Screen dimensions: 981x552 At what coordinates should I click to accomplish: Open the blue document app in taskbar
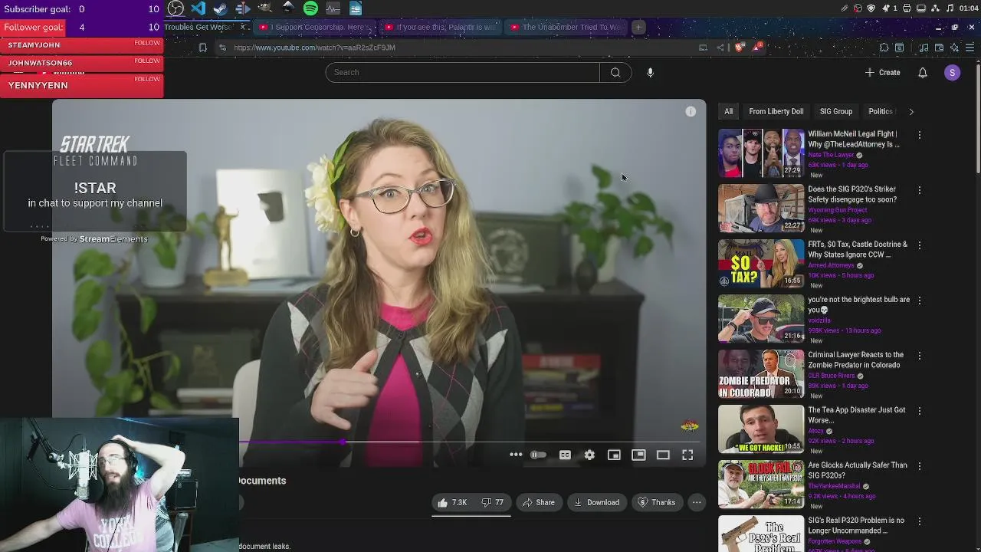click(356, 8)
